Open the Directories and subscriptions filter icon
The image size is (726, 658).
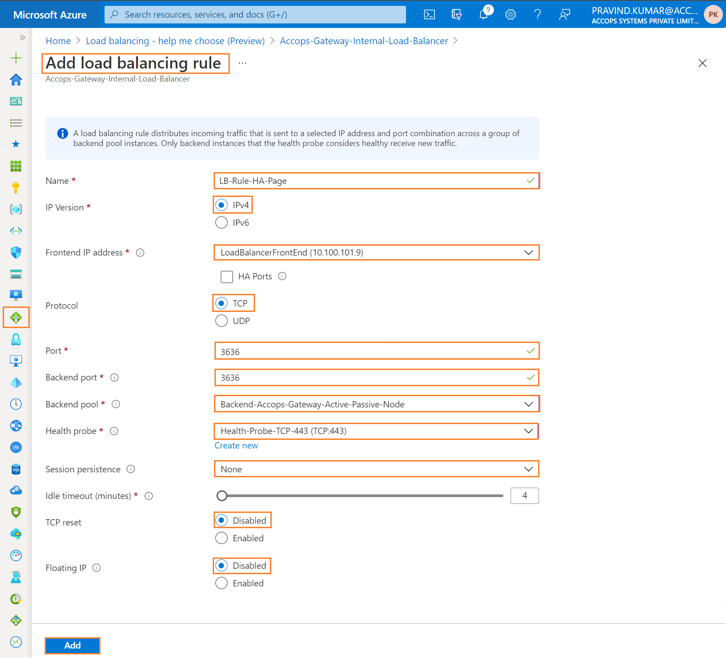[457, 14]
